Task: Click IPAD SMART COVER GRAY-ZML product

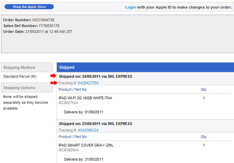Action: [86, 145]
